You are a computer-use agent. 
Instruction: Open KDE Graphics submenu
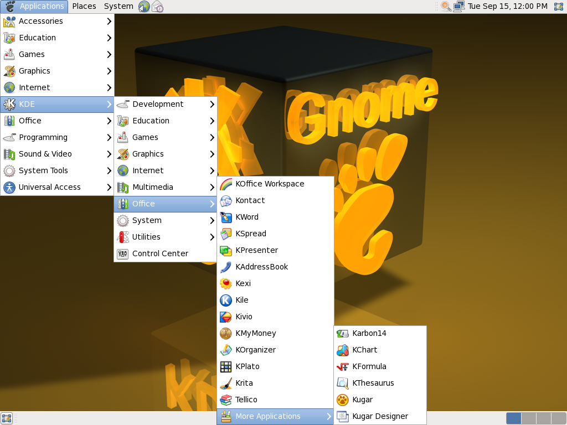coord(166,154)
